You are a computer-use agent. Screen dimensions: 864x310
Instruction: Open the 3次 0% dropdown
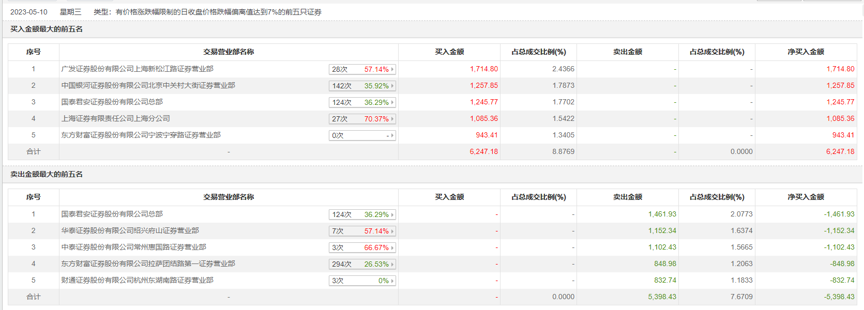tap(392, 281)
